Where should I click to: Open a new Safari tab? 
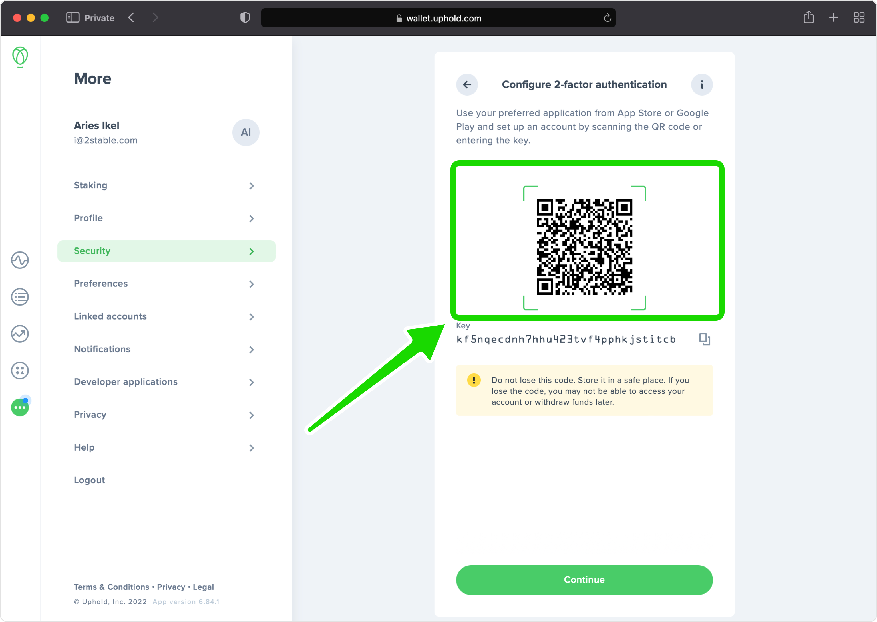point(834,18)
